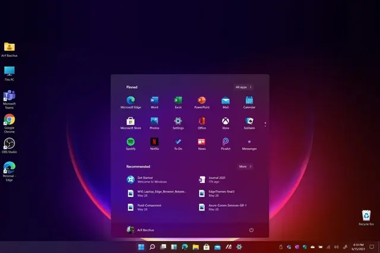
Task: Select the Arif Bacchus desktop folder
Action: point(9,50)
